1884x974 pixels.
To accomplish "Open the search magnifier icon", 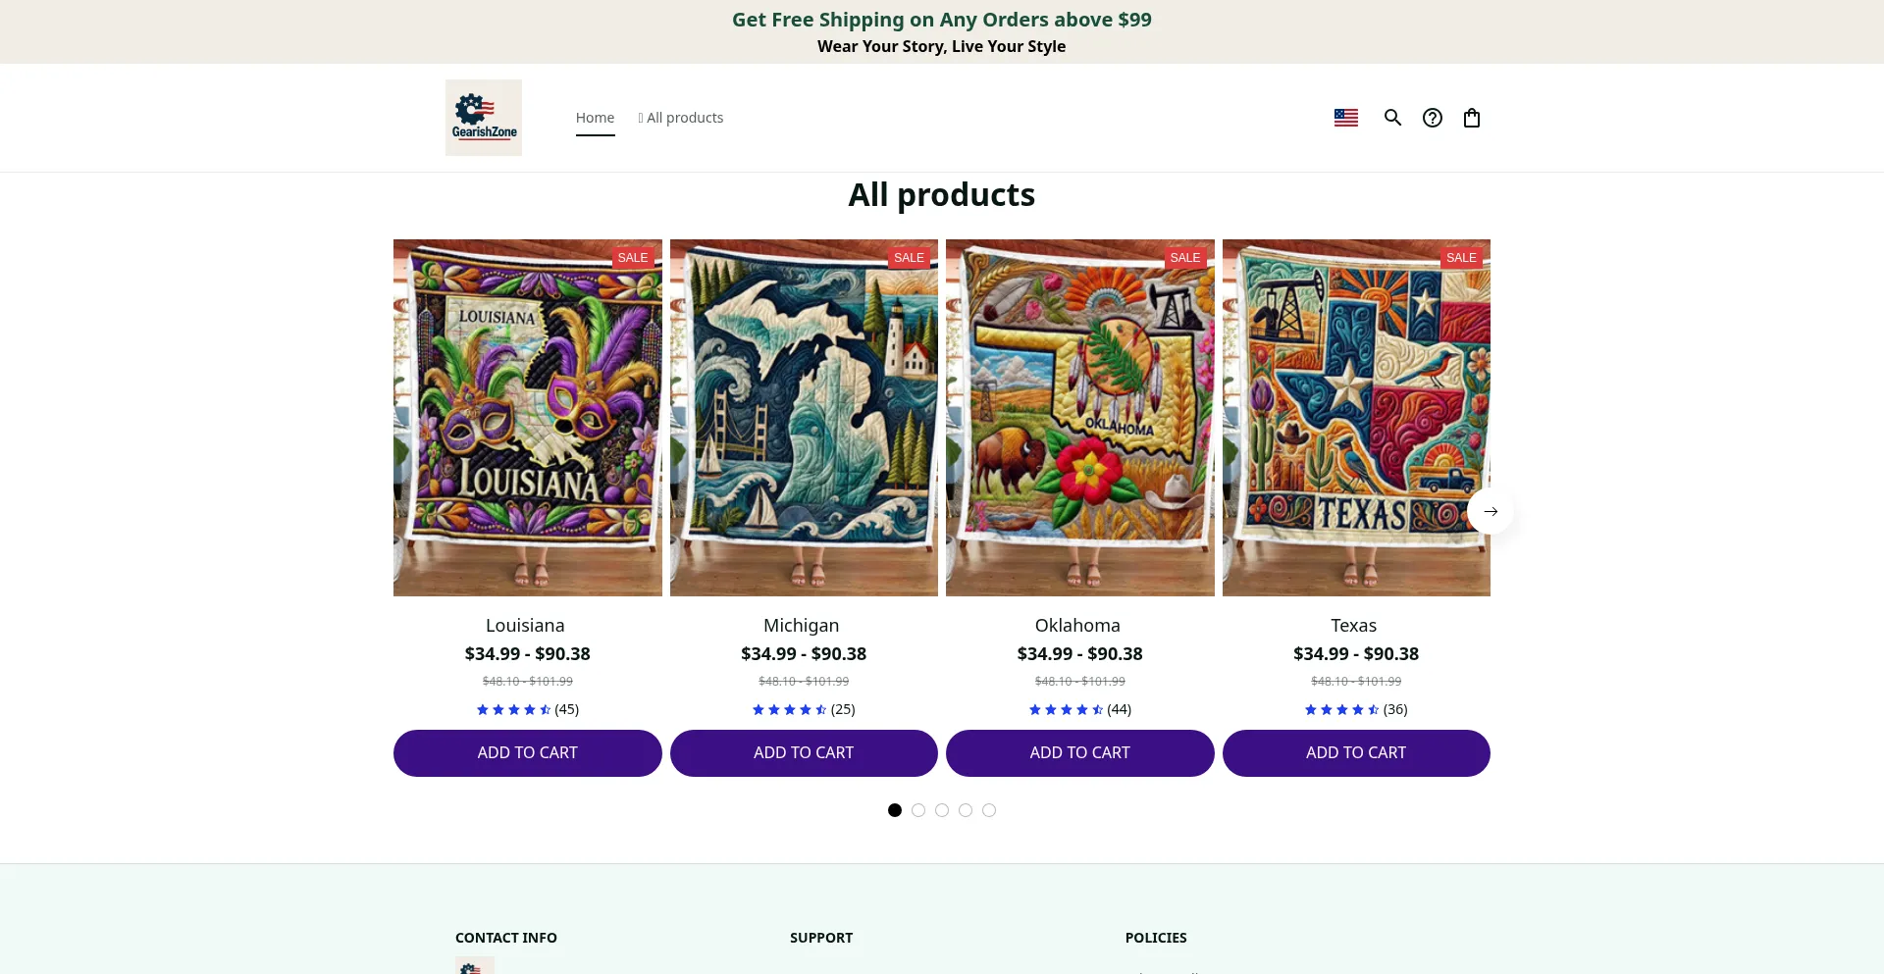I will 1392,118.
